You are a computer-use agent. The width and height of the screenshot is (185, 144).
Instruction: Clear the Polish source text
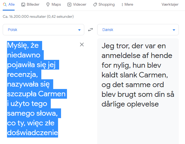point(82,44)
